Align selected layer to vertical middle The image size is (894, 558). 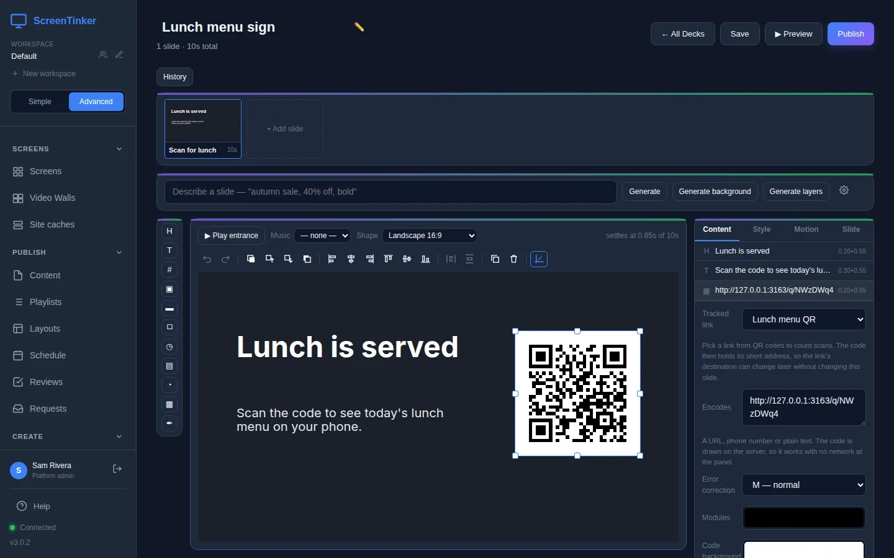pos(407,259)
